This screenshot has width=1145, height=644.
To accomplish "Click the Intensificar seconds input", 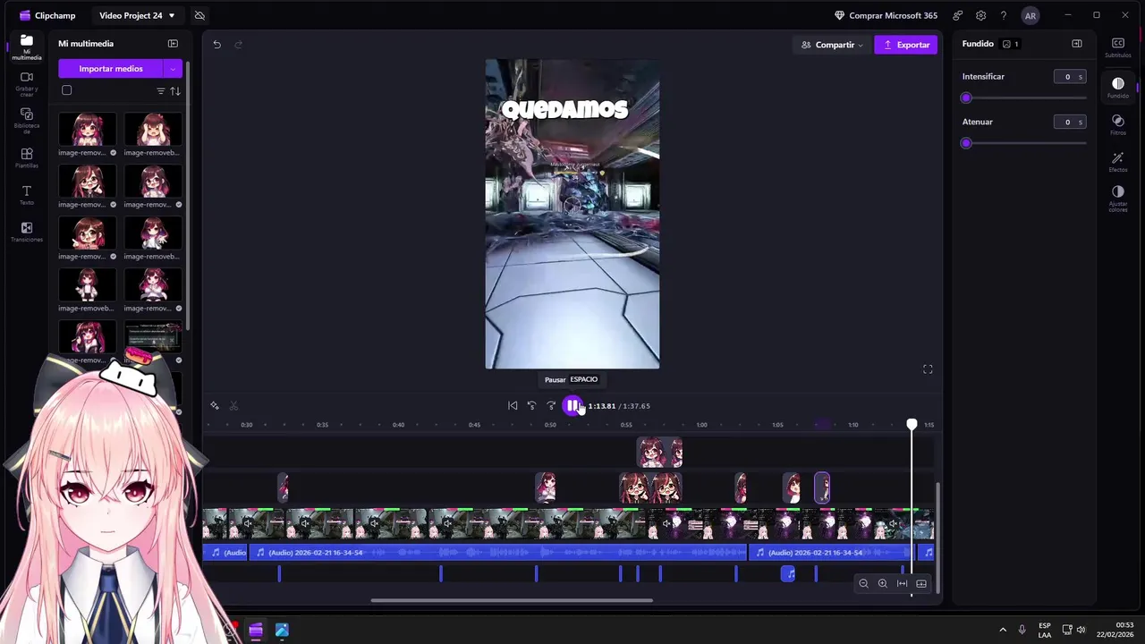I will (x=1069, y=77).
